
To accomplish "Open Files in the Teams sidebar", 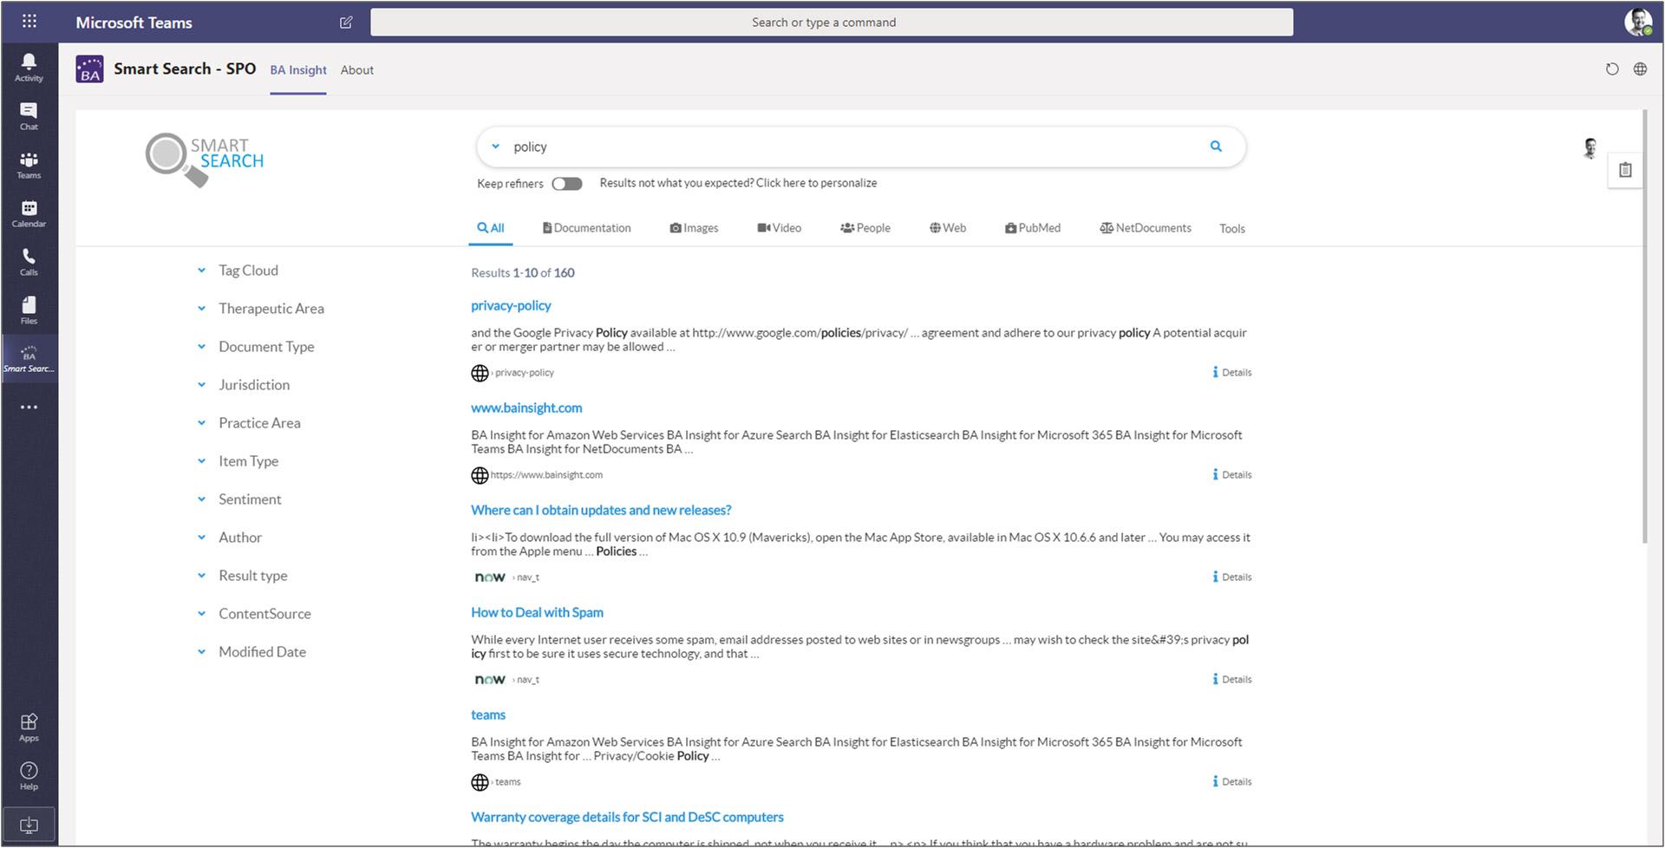I will [29, 310].
